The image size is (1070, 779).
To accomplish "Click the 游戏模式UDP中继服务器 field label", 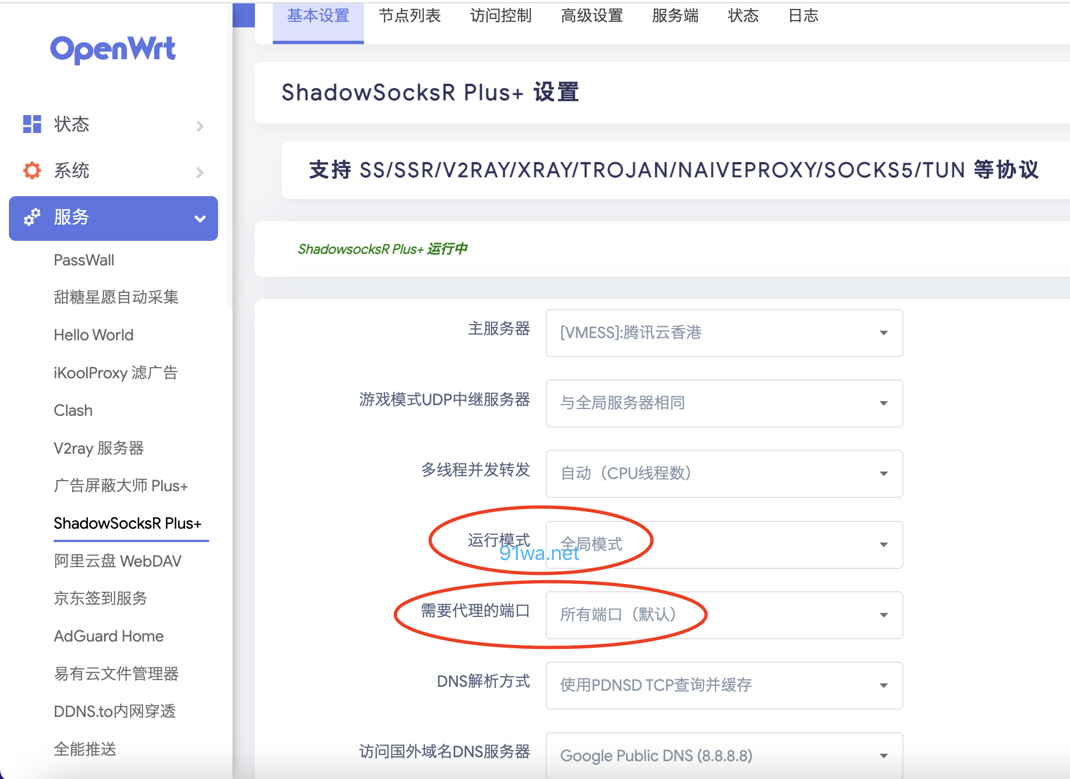I will coord(444,400).
